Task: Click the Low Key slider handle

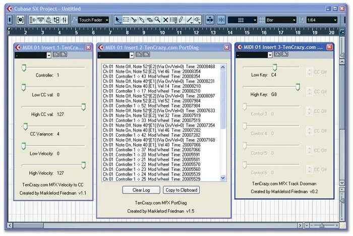Action: pyautogui.click(x=275, y=68)
